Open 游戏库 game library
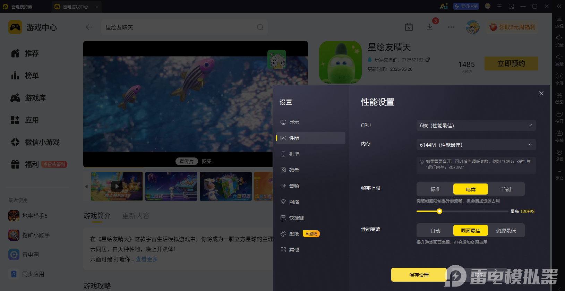565x291 pixels. (28, 98)
